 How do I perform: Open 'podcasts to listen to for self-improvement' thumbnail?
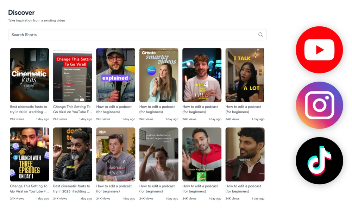[159, 154]
